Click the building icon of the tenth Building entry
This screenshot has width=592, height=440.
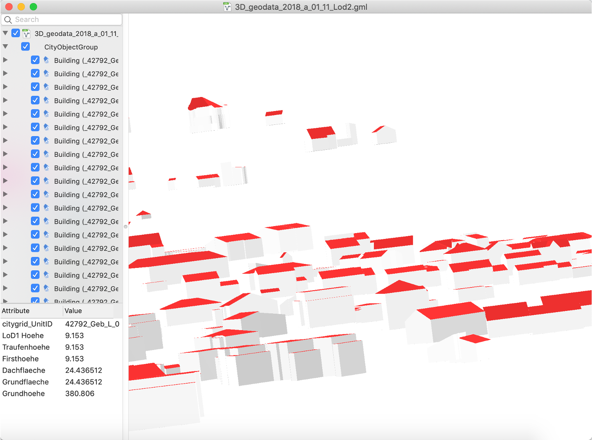coord(46,181)
